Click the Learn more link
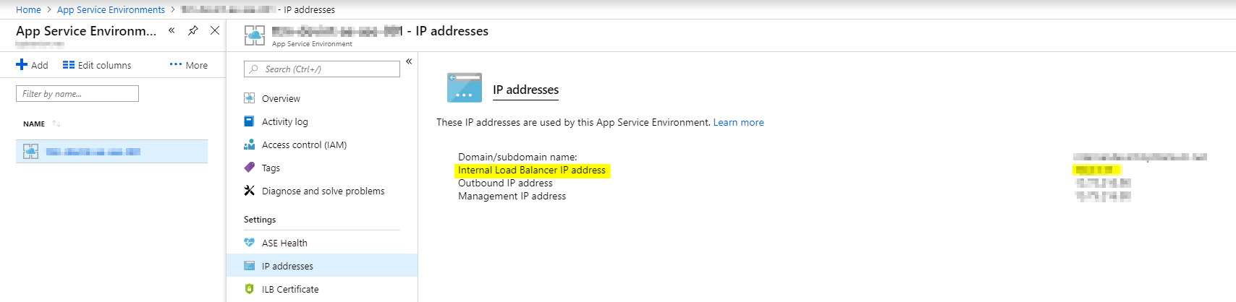1236x302 pixels. point(738,122)
